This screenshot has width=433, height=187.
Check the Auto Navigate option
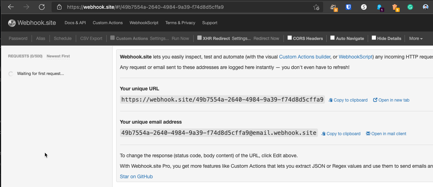[332, 38]
